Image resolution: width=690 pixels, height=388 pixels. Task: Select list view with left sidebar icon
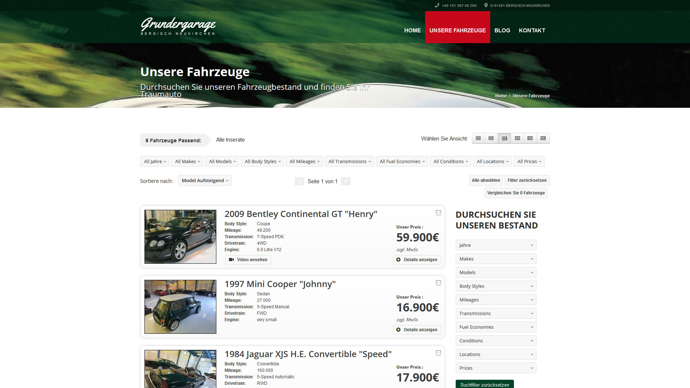pos(491,138)
